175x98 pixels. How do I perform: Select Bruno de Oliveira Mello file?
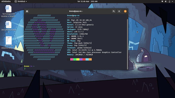(x=9, y=43)
